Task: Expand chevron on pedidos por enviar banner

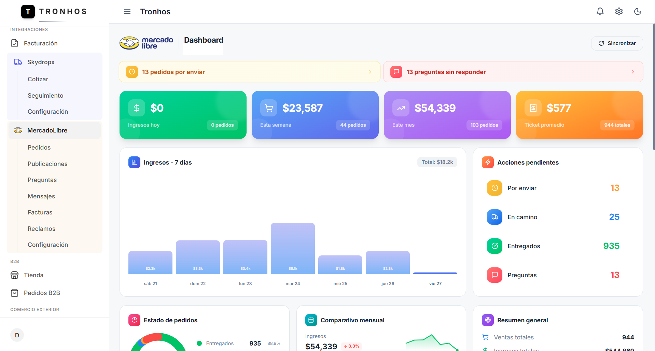Action: 370,72
